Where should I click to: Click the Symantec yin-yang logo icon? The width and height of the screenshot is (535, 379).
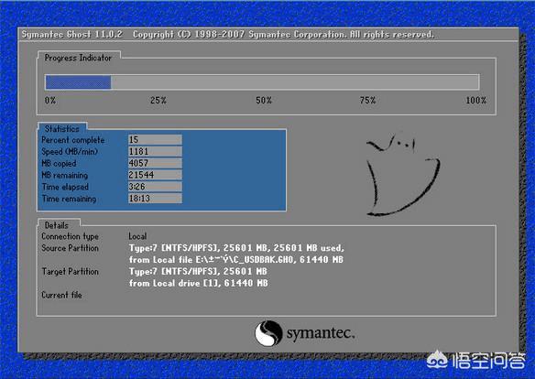[x=268, y=333]
